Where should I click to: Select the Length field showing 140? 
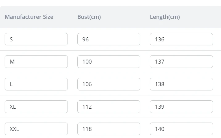point(181,129)
